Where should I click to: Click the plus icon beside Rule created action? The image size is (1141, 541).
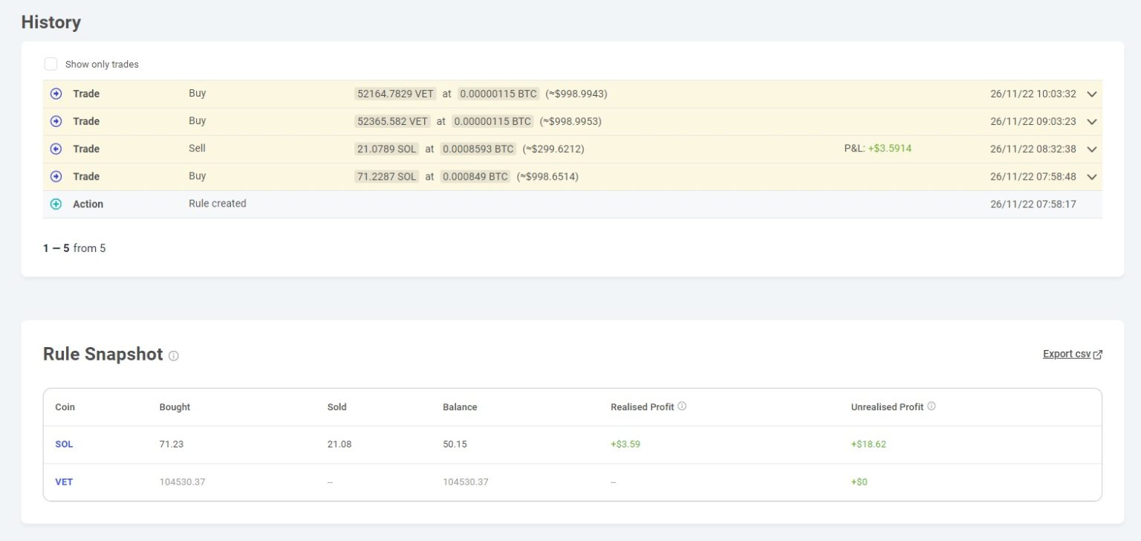[56, 204]
